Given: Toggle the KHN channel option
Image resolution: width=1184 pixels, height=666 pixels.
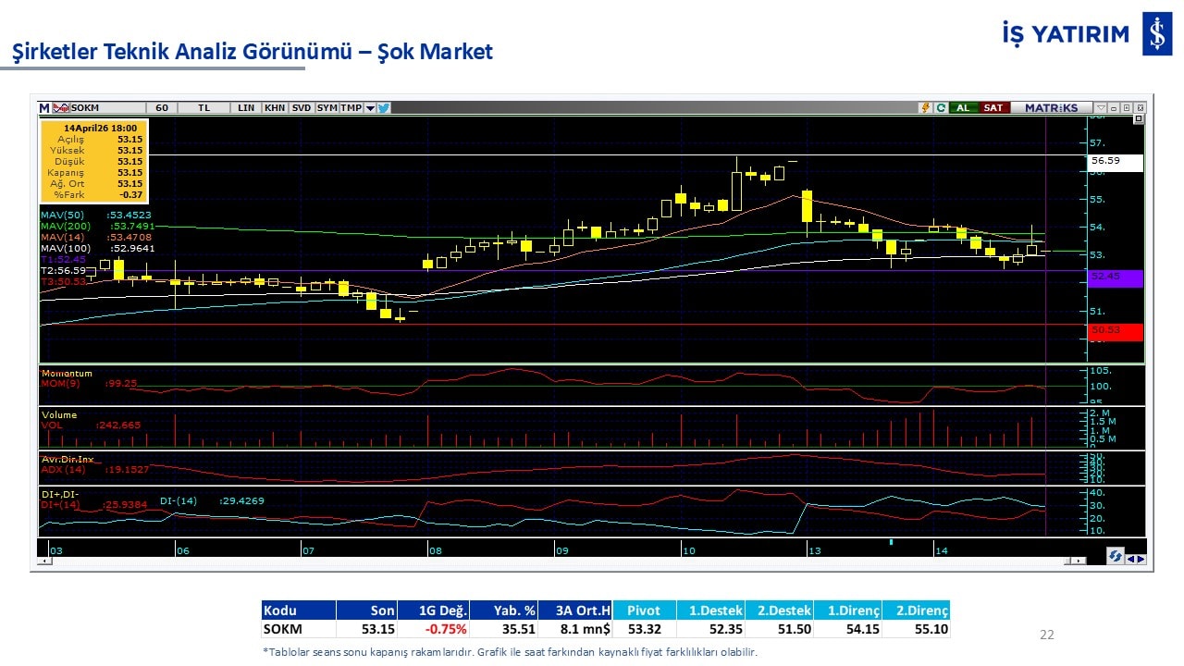Looking at the screenshot, I should [x=275, y=108].
